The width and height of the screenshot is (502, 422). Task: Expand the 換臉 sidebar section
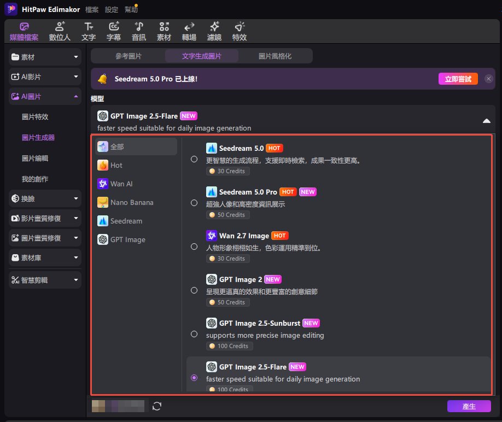point(45,198)
